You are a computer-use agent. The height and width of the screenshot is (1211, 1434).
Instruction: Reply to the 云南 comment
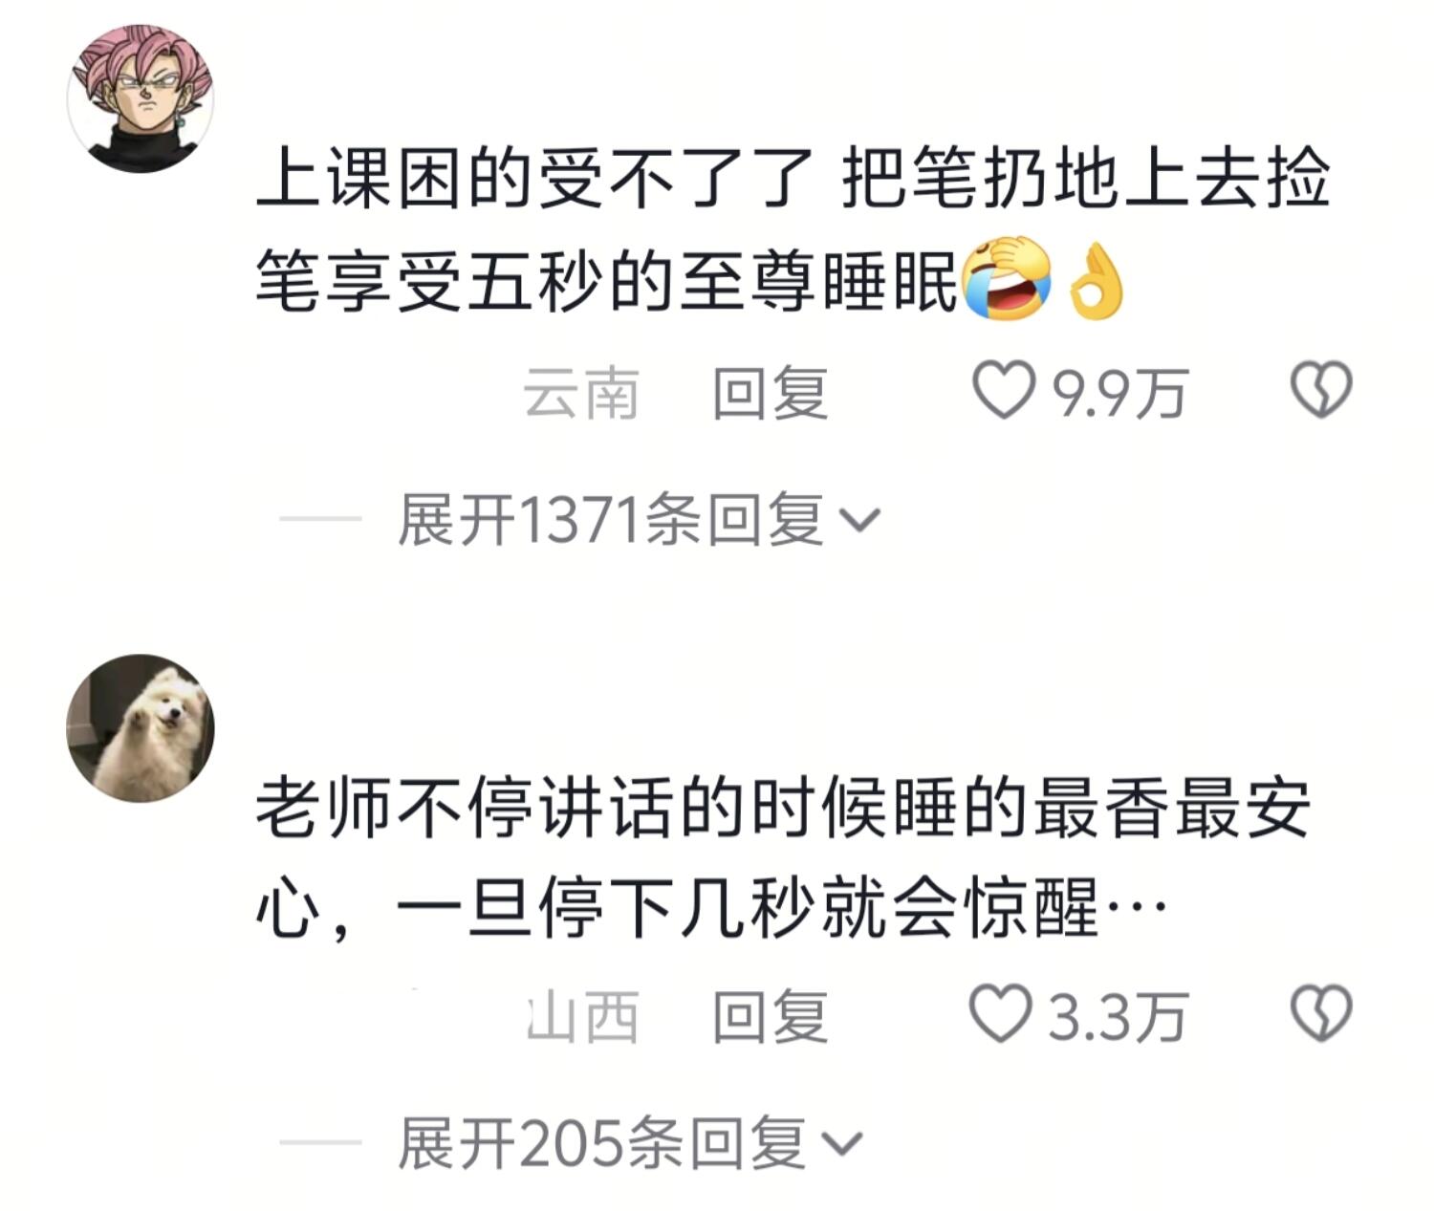pos(771,392)
